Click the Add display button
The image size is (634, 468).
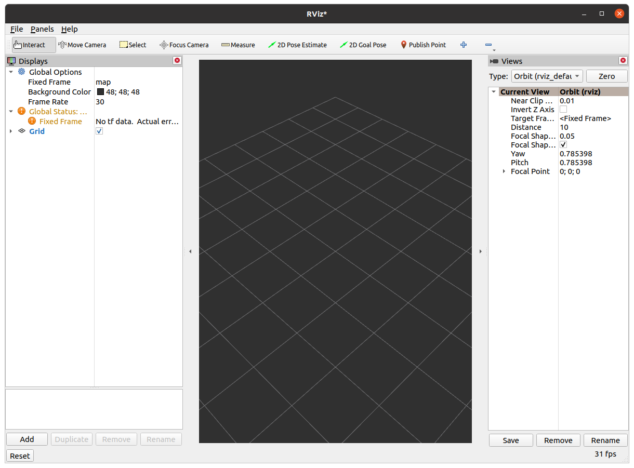click(27, 439)
